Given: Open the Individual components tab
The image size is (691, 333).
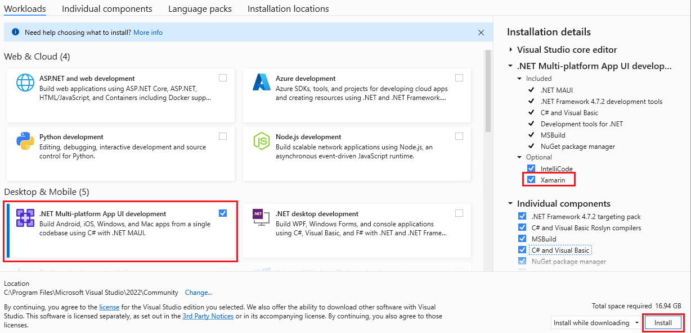Looking at the screenshot, I should click(106, 8).
